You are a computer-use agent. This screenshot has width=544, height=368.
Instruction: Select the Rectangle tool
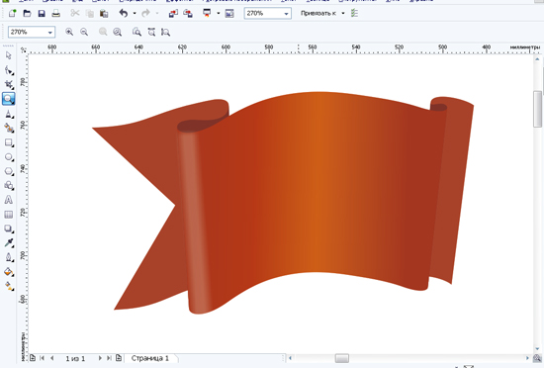point(8,142)
